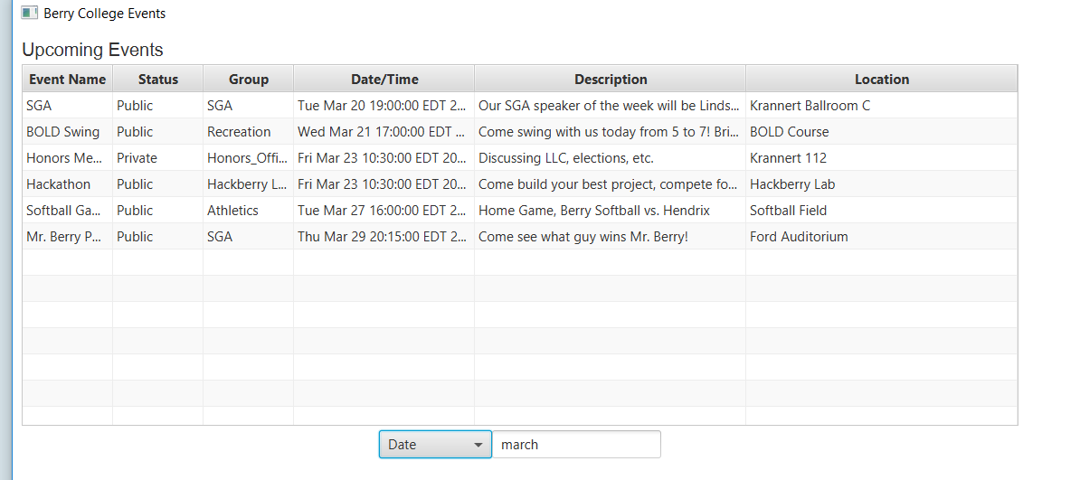Sort table by Date/Time header
This screenshot has width=1080, height=480.
(384, 80)
